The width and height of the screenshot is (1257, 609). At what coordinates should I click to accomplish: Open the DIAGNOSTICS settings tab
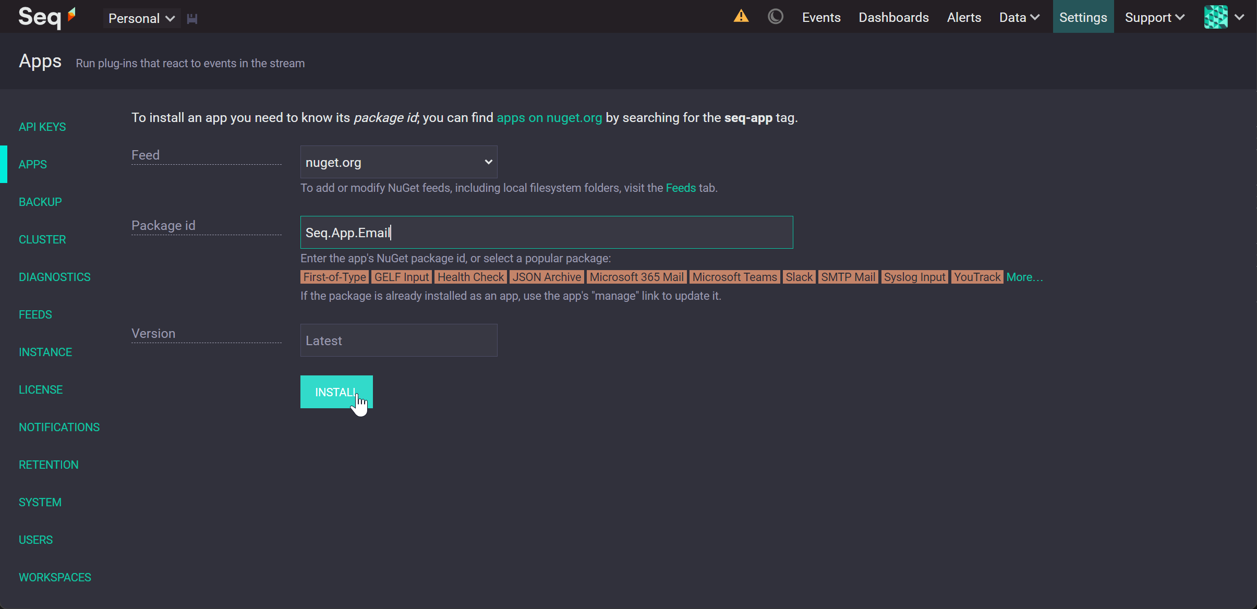click(55, 277)
